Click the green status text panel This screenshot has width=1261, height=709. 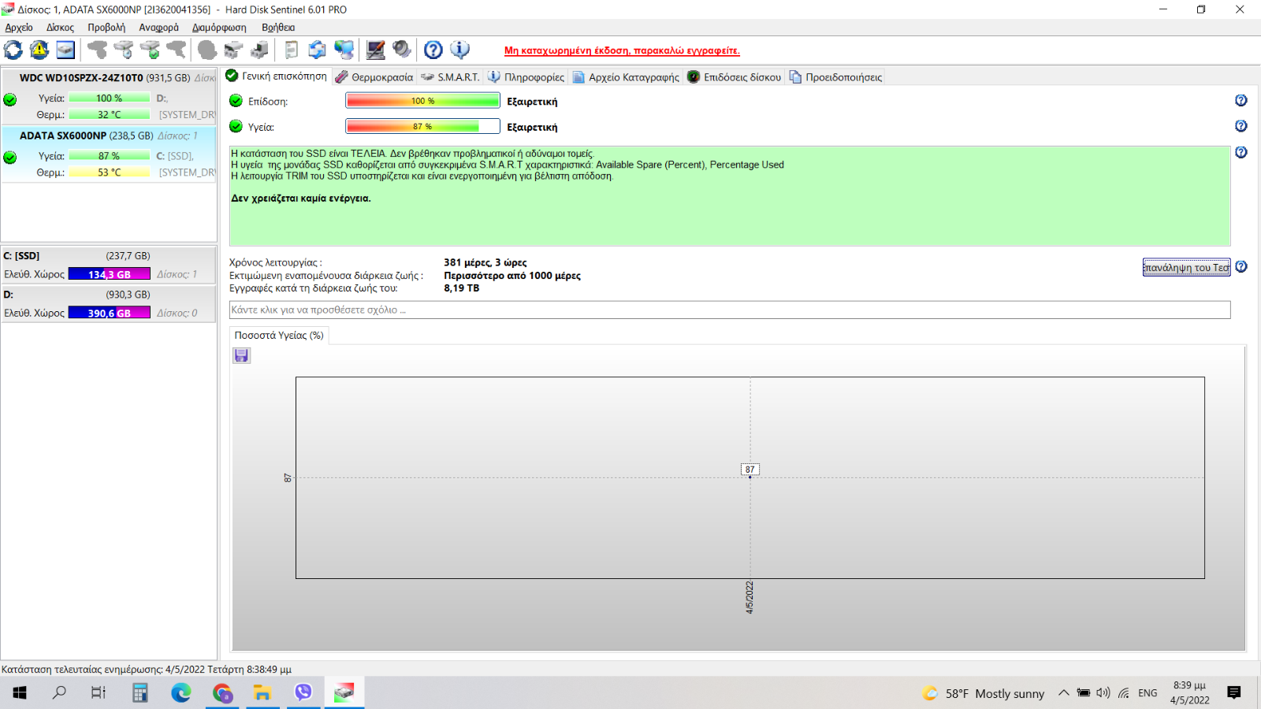(730, 196)
